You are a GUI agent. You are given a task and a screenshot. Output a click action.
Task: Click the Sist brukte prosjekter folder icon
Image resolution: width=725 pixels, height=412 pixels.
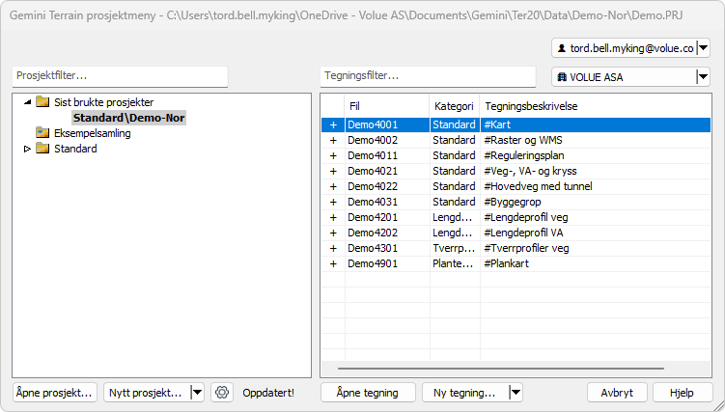coord(42,102)
